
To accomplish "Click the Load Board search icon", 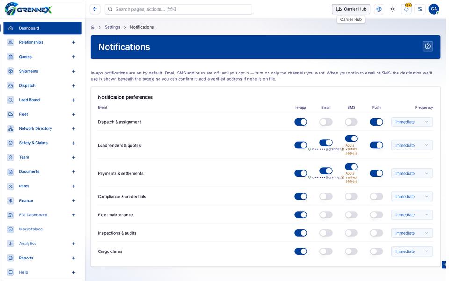I will click(x=11, y=100).
